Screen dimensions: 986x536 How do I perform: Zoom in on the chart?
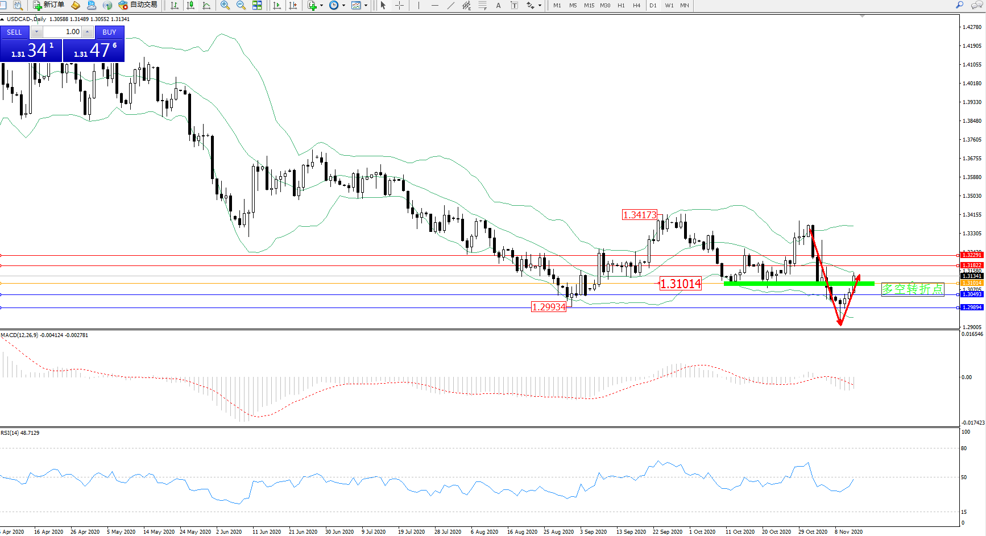(x=225, y=5)
